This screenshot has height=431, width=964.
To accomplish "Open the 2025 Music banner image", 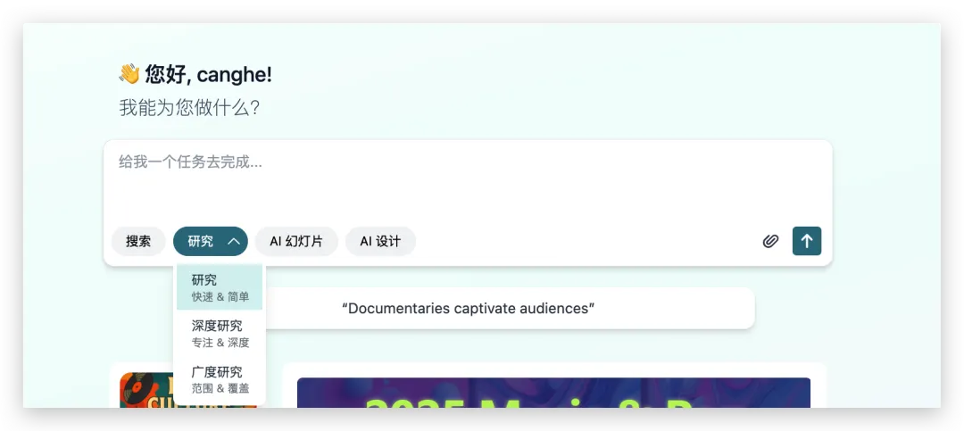I will [553, 394].
